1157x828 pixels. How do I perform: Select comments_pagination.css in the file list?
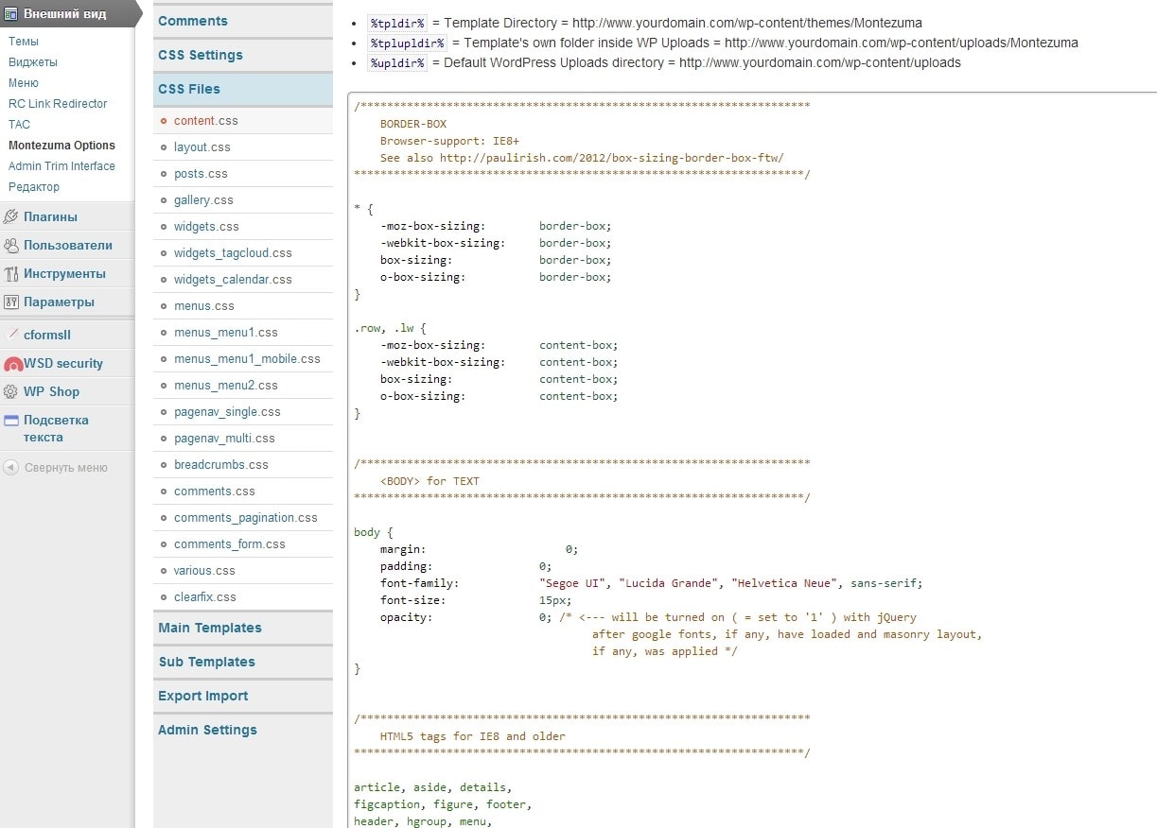[245, 518]
